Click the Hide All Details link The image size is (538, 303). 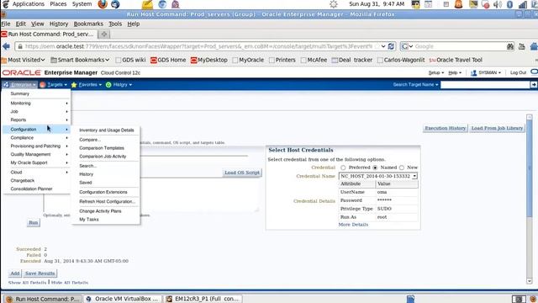click(70, 283)
